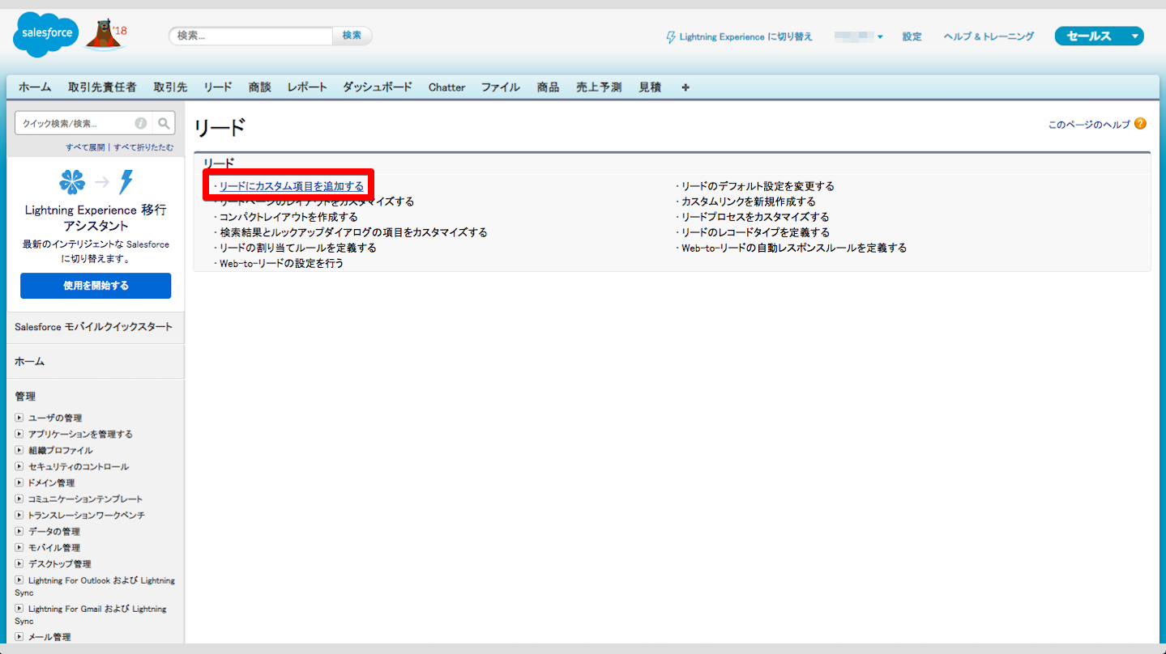Switch to the 商談 tab
1166x654 pixels.
(260, 87)
